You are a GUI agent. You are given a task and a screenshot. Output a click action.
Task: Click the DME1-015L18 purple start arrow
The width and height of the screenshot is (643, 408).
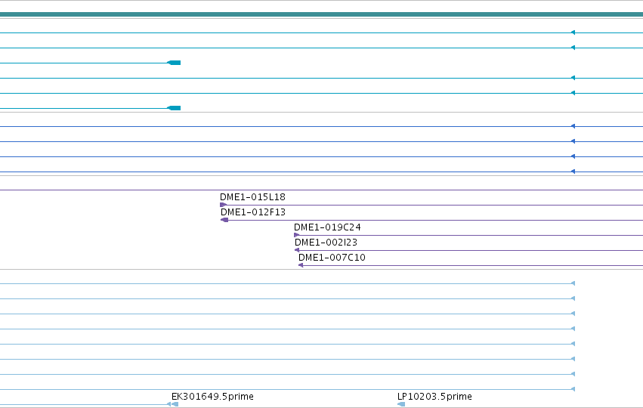pos(223,205)
